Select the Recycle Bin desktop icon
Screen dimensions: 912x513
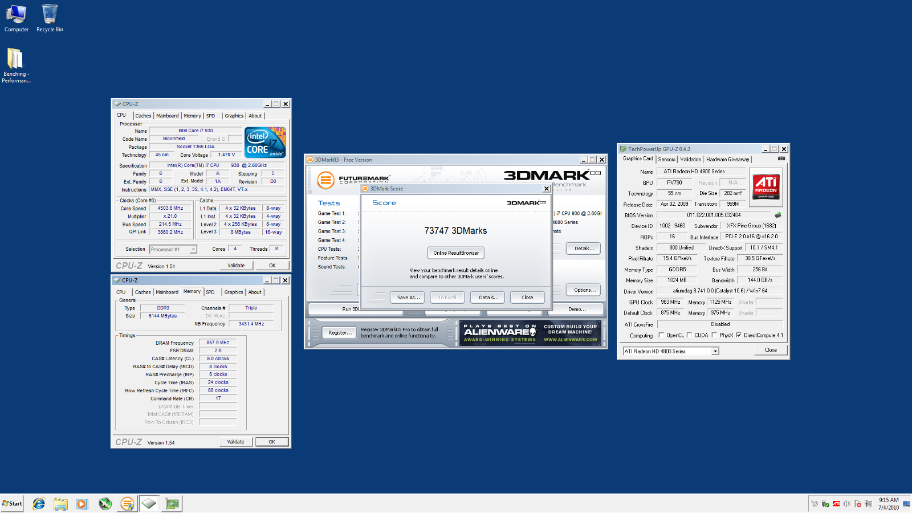(50, 19)
